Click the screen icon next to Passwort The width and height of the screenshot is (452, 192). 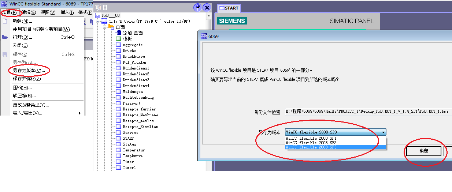(x=118, y=103)
